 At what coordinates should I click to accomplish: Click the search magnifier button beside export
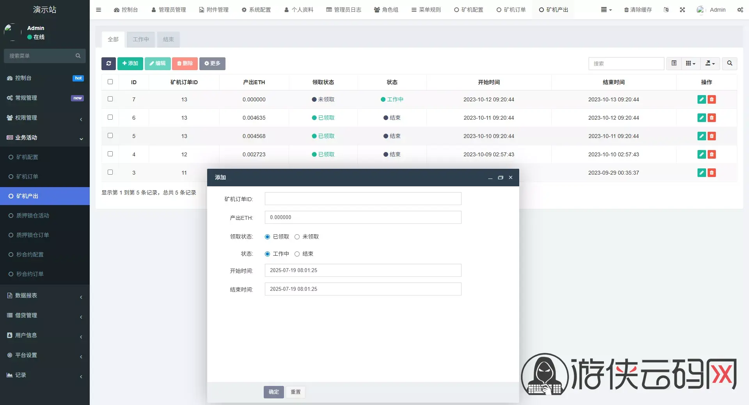(x=729, y=63)
